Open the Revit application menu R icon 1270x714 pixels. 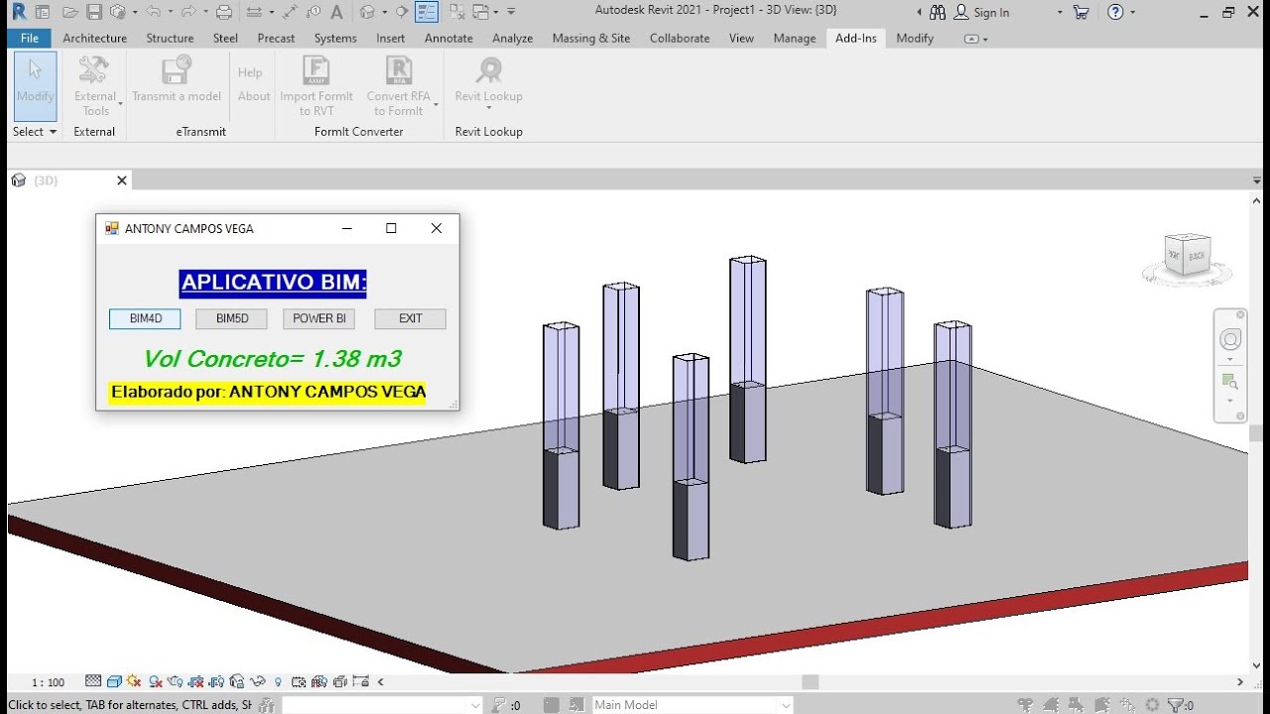(x=19, y=12)
